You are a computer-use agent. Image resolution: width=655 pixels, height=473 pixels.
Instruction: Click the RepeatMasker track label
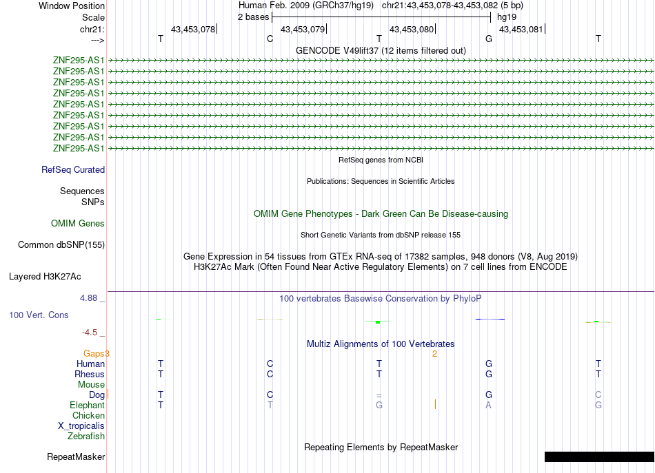click(76, 457)
